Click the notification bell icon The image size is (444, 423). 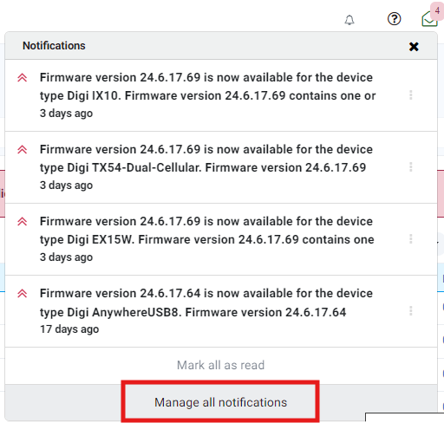(x=349, y=20)
